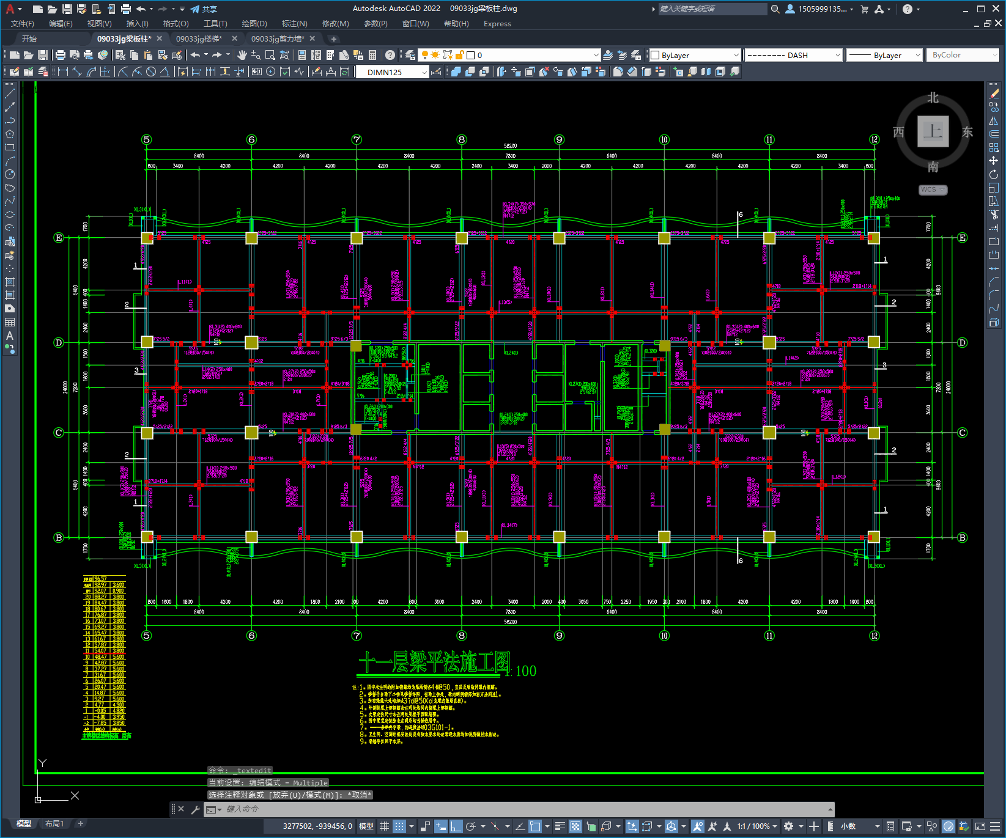
Task: Add a new layout with plus button
Action: click(x=80, y=824)
